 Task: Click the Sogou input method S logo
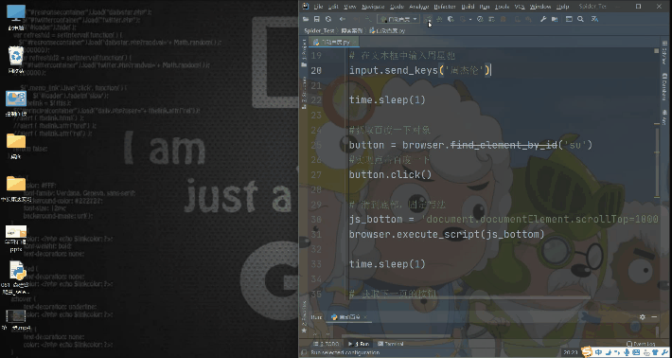click(x=587, y=352)
